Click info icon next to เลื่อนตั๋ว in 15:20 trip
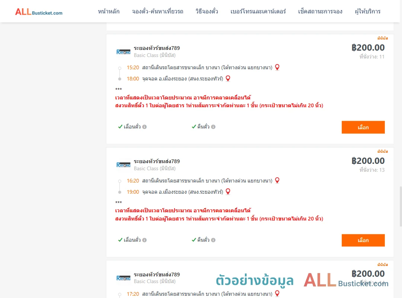Viewport: 402px width, 298px height. (144, 127)
